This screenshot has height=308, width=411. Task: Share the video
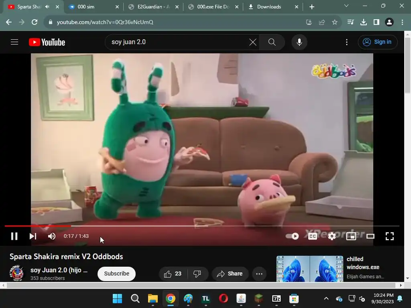click(230, 274)
